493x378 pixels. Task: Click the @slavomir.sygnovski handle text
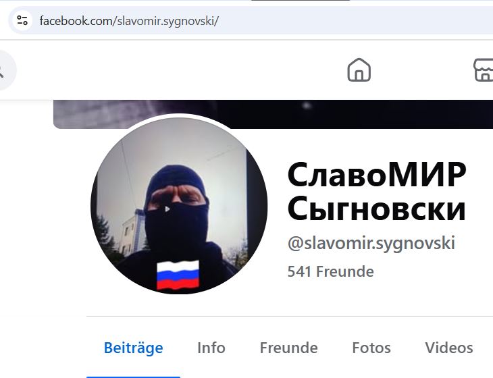(x=371, y=243)
